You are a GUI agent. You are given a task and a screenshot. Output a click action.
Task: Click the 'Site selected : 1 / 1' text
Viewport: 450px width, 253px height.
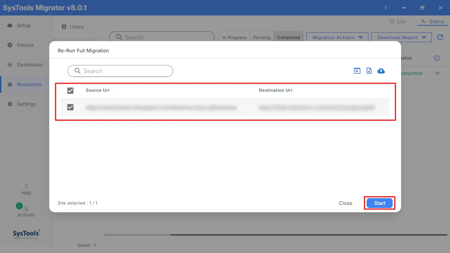pyautogui.click(x=77, y=203)
